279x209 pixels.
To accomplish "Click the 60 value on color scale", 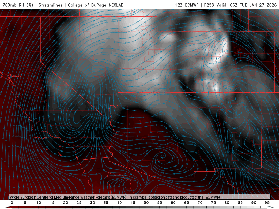I will [173, 203].
